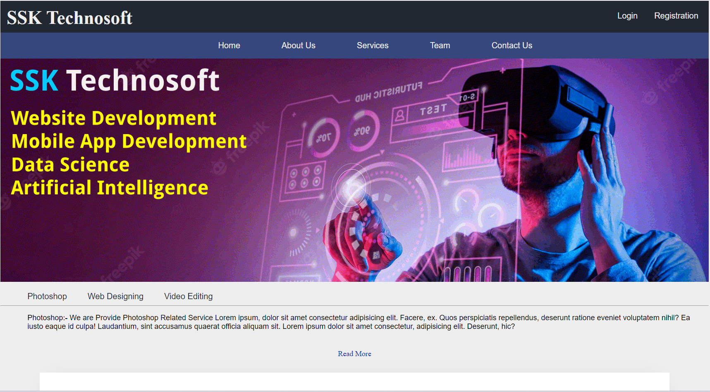Open the About Us menu item

tap(298, 45)
